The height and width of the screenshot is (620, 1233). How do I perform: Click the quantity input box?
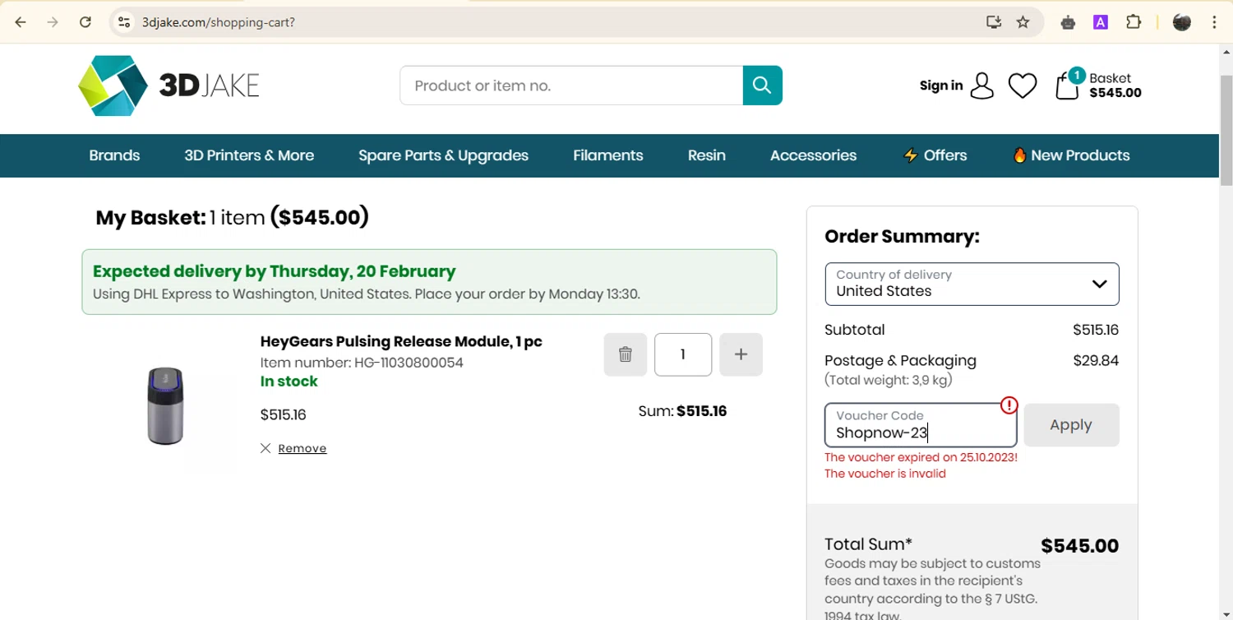683,354
